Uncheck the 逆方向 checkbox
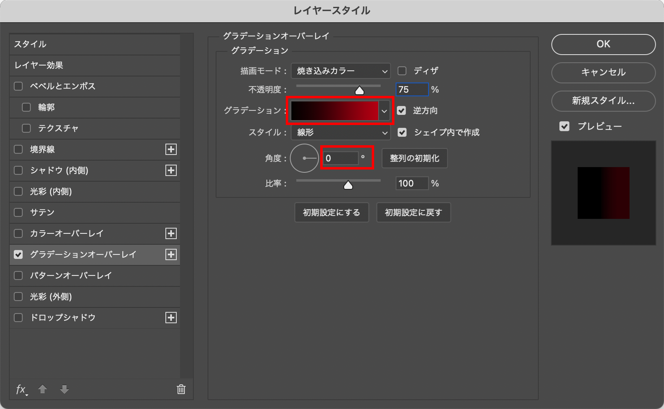The width and height of the screenshot is (664, 409). click(x=401, y=110)
